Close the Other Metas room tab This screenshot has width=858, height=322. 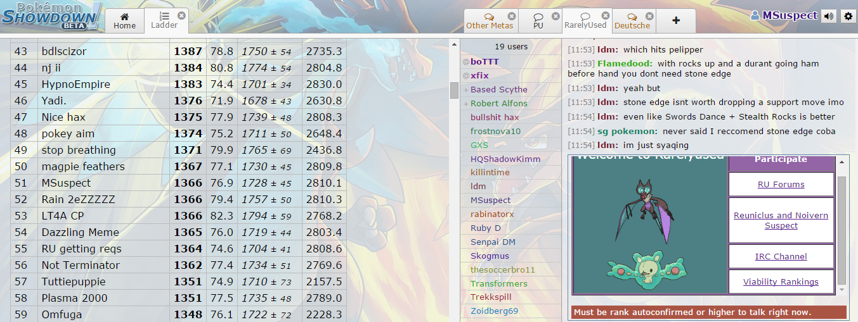point(511,16)
